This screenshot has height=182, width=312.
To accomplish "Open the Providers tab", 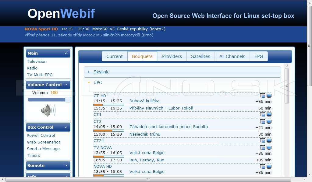I will click(x=172, y=56).
